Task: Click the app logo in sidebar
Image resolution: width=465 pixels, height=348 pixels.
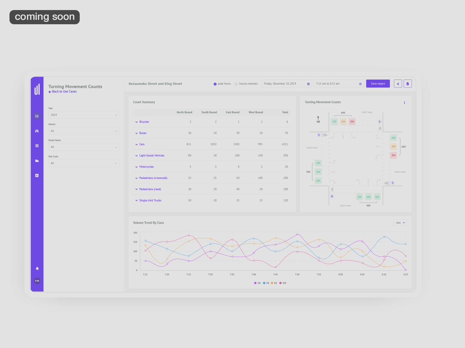Action: point(37,89)
